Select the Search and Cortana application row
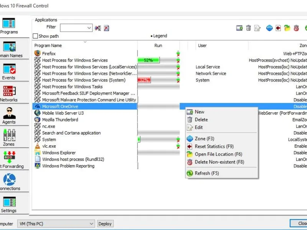The width and height of the screenshot is (307, 230). tap(85, 133)
